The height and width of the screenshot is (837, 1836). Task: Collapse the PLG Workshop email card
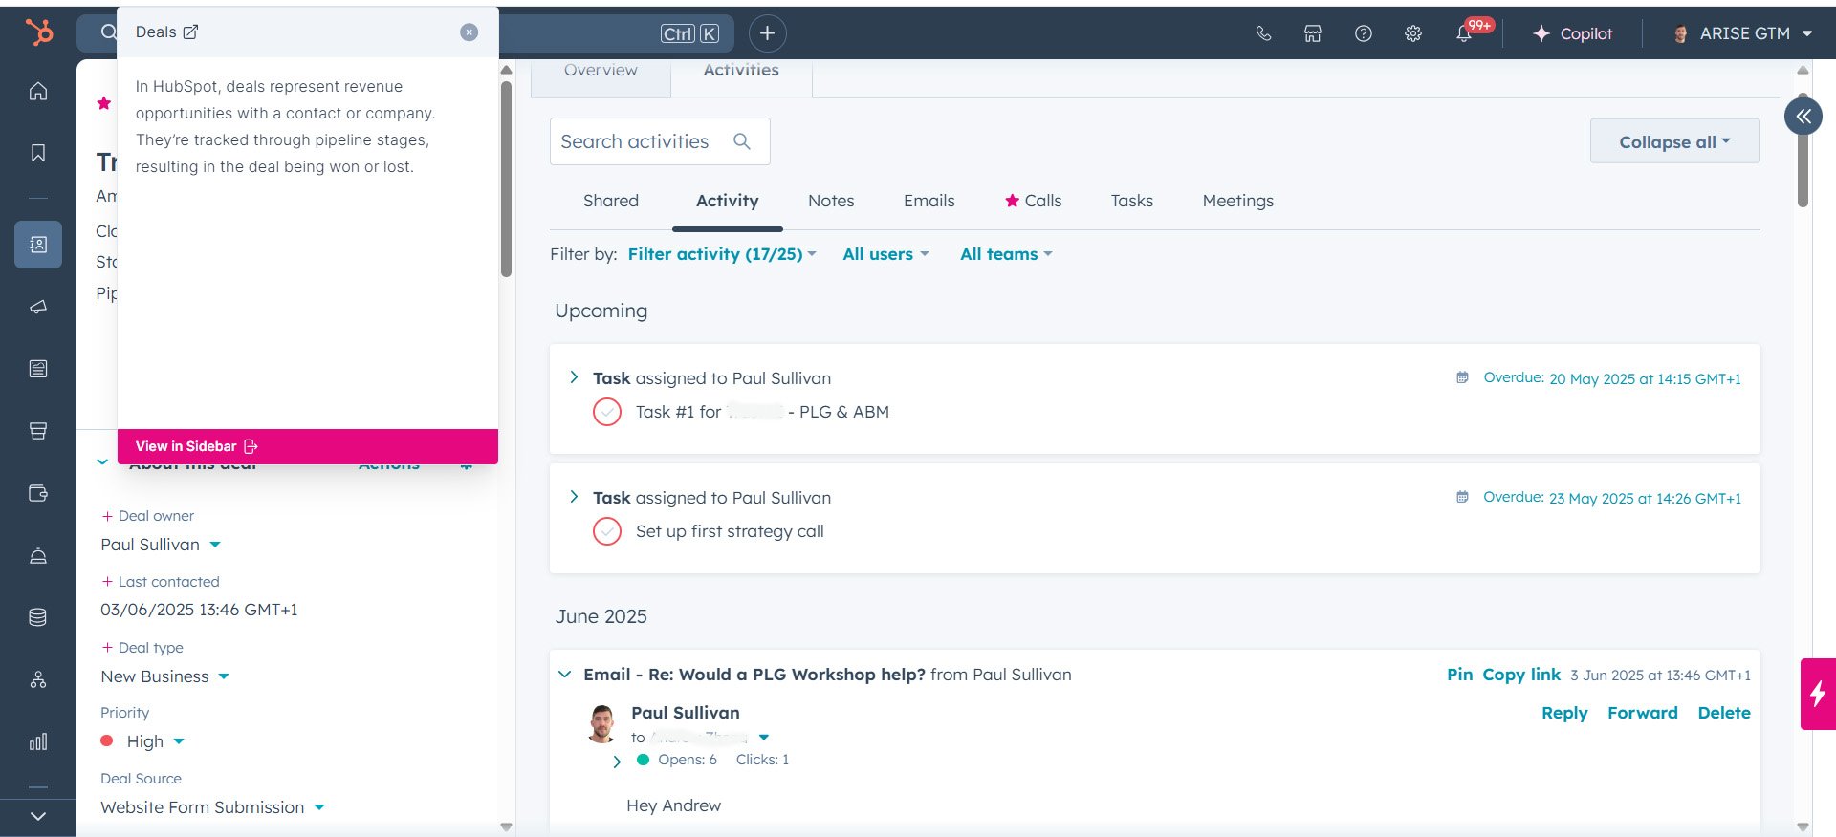click(565, 675)
